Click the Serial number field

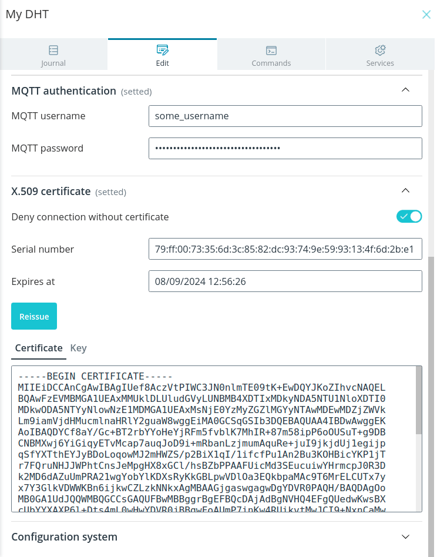(x=285, y=249)
